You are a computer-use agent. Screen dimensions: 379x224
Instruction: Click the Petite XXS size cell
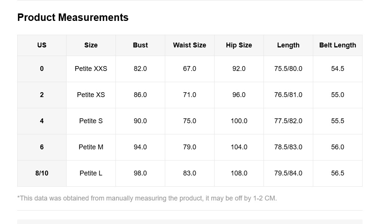coord(91,69)
